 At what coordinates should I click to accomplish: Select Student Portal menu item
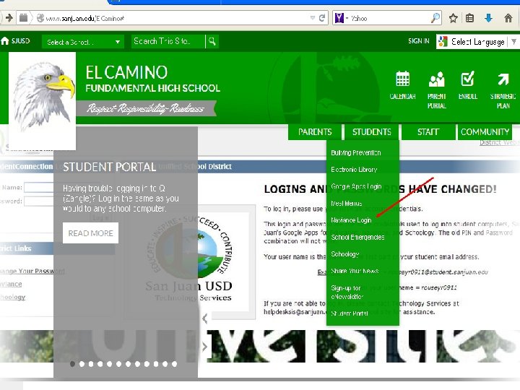(x=350, y=313)
